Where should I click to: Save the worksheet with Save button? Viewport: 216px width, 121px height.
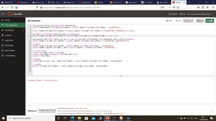[200, 21]
